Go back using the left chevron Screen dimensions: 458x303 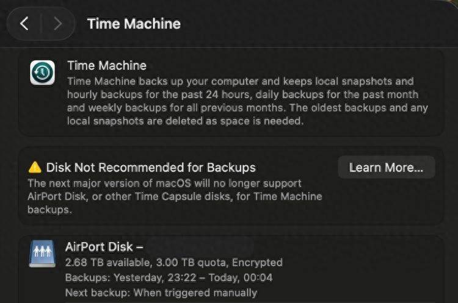(x=24, y=23)
